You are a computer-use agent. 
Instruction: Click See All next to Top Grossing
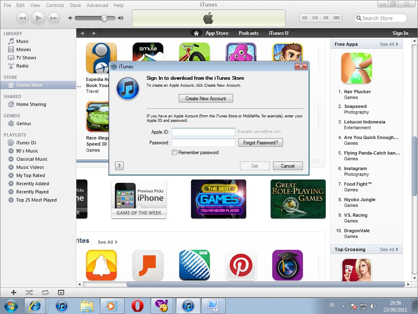[389, 249]
